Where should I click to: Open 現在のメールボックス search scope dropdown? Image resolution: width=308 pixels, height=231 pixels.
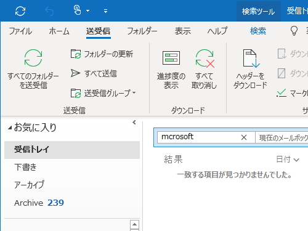282,137
